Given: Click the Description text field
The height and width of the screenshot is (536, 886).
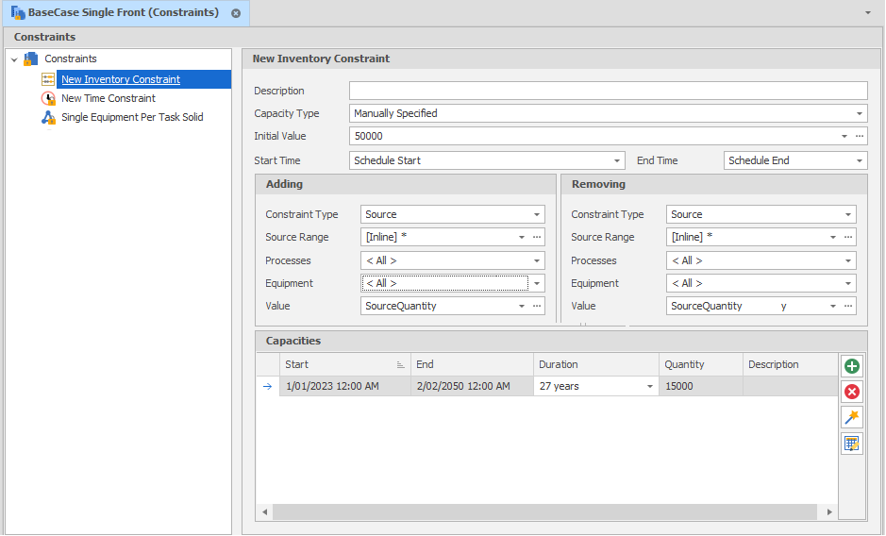Looking at the screenshot, I should point(608,91).
